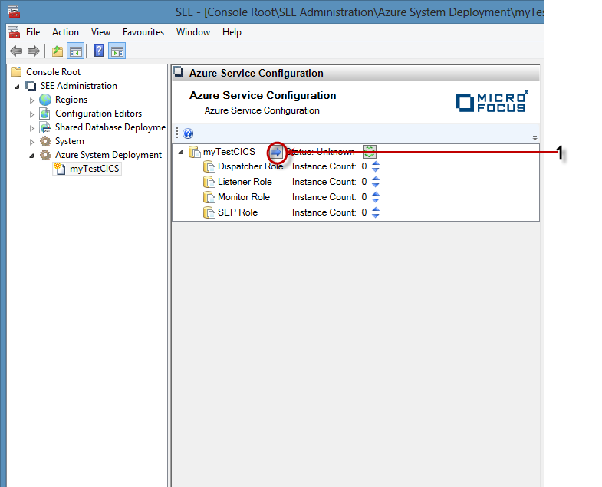Click the Forward arrow in the toolbar
The width and height of the screenshot is (602, 487).
click(x=33, y=51)
